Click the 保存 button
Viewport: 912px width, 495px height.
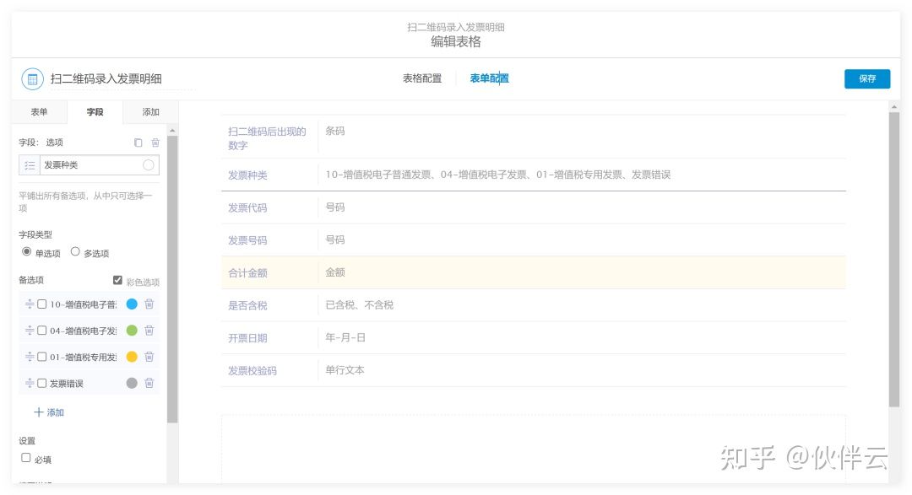tap(866, 78)
